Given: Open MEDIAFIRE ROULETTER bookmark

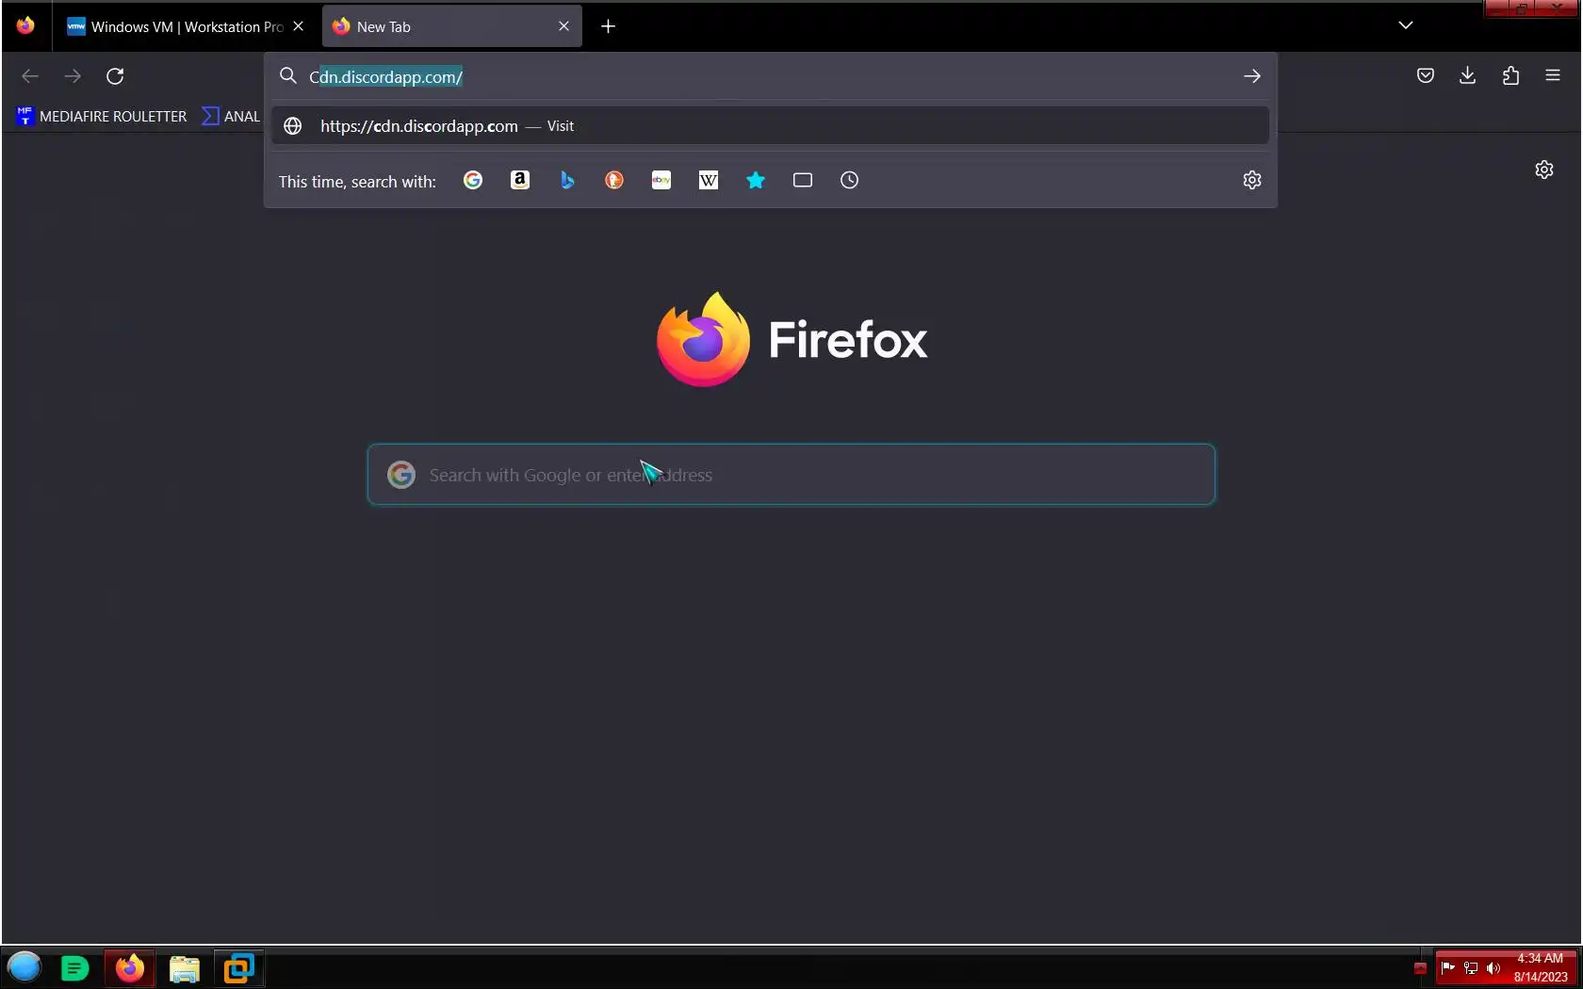Looking at the screenshot, I should click(x=102, y=116).
